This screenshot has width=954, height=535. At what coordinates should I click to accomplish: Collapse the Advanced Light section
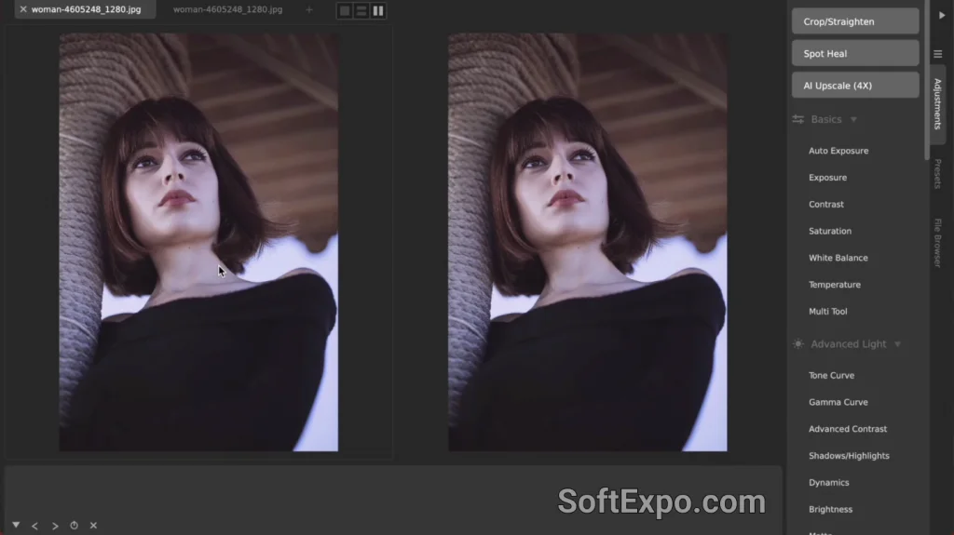point(898,344)
